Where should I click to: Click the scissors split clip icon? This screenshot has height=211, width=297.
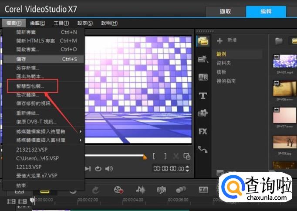coord(176,156)
